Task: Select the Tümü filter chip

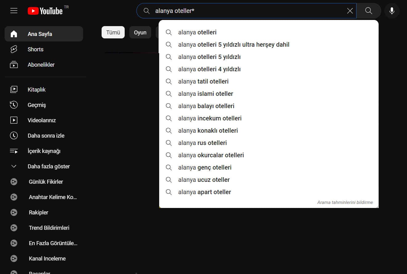Action: [x=113, y=32]
